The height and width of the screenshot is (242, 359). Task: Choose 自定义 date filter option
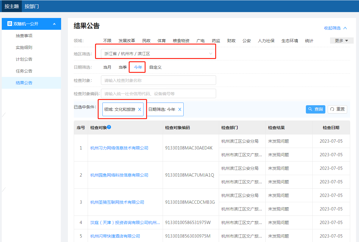(155, 67)
